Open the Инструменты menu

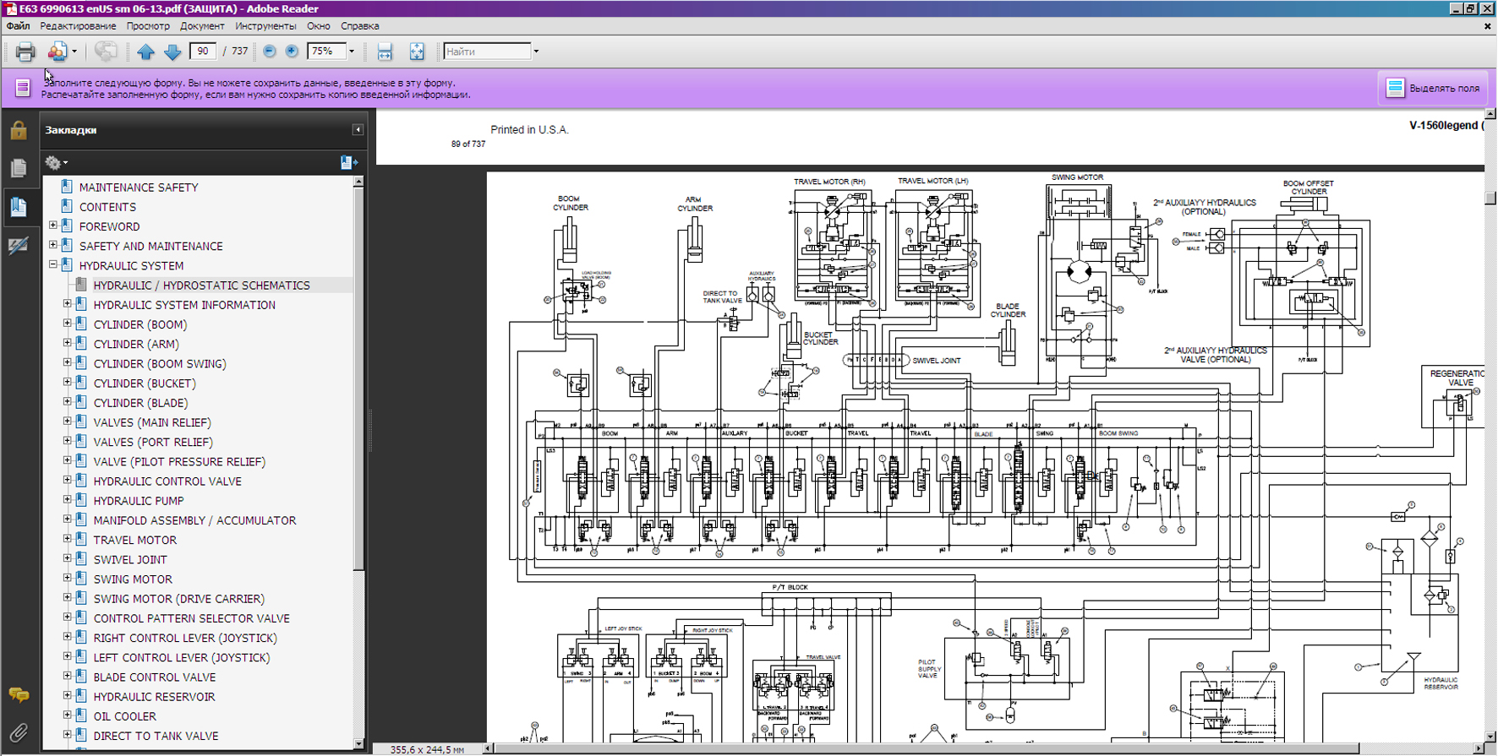[x=265, y=26]
